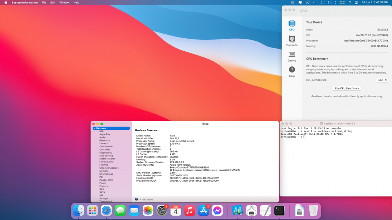Click the menu bar date and time

pos(375,2)
